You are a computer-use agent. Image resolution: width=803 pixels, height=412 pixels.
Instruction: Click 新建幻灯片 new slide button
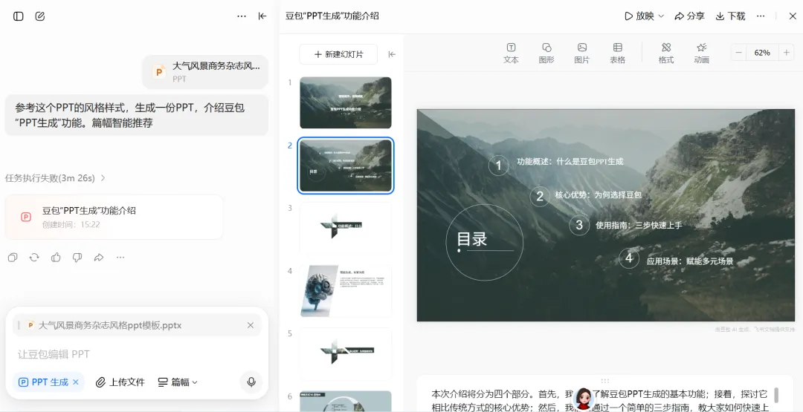pos(338,54)
